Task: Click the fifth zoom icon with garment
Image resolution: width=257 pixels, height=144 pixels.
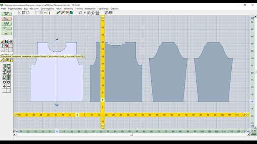Action: point(97,13)
